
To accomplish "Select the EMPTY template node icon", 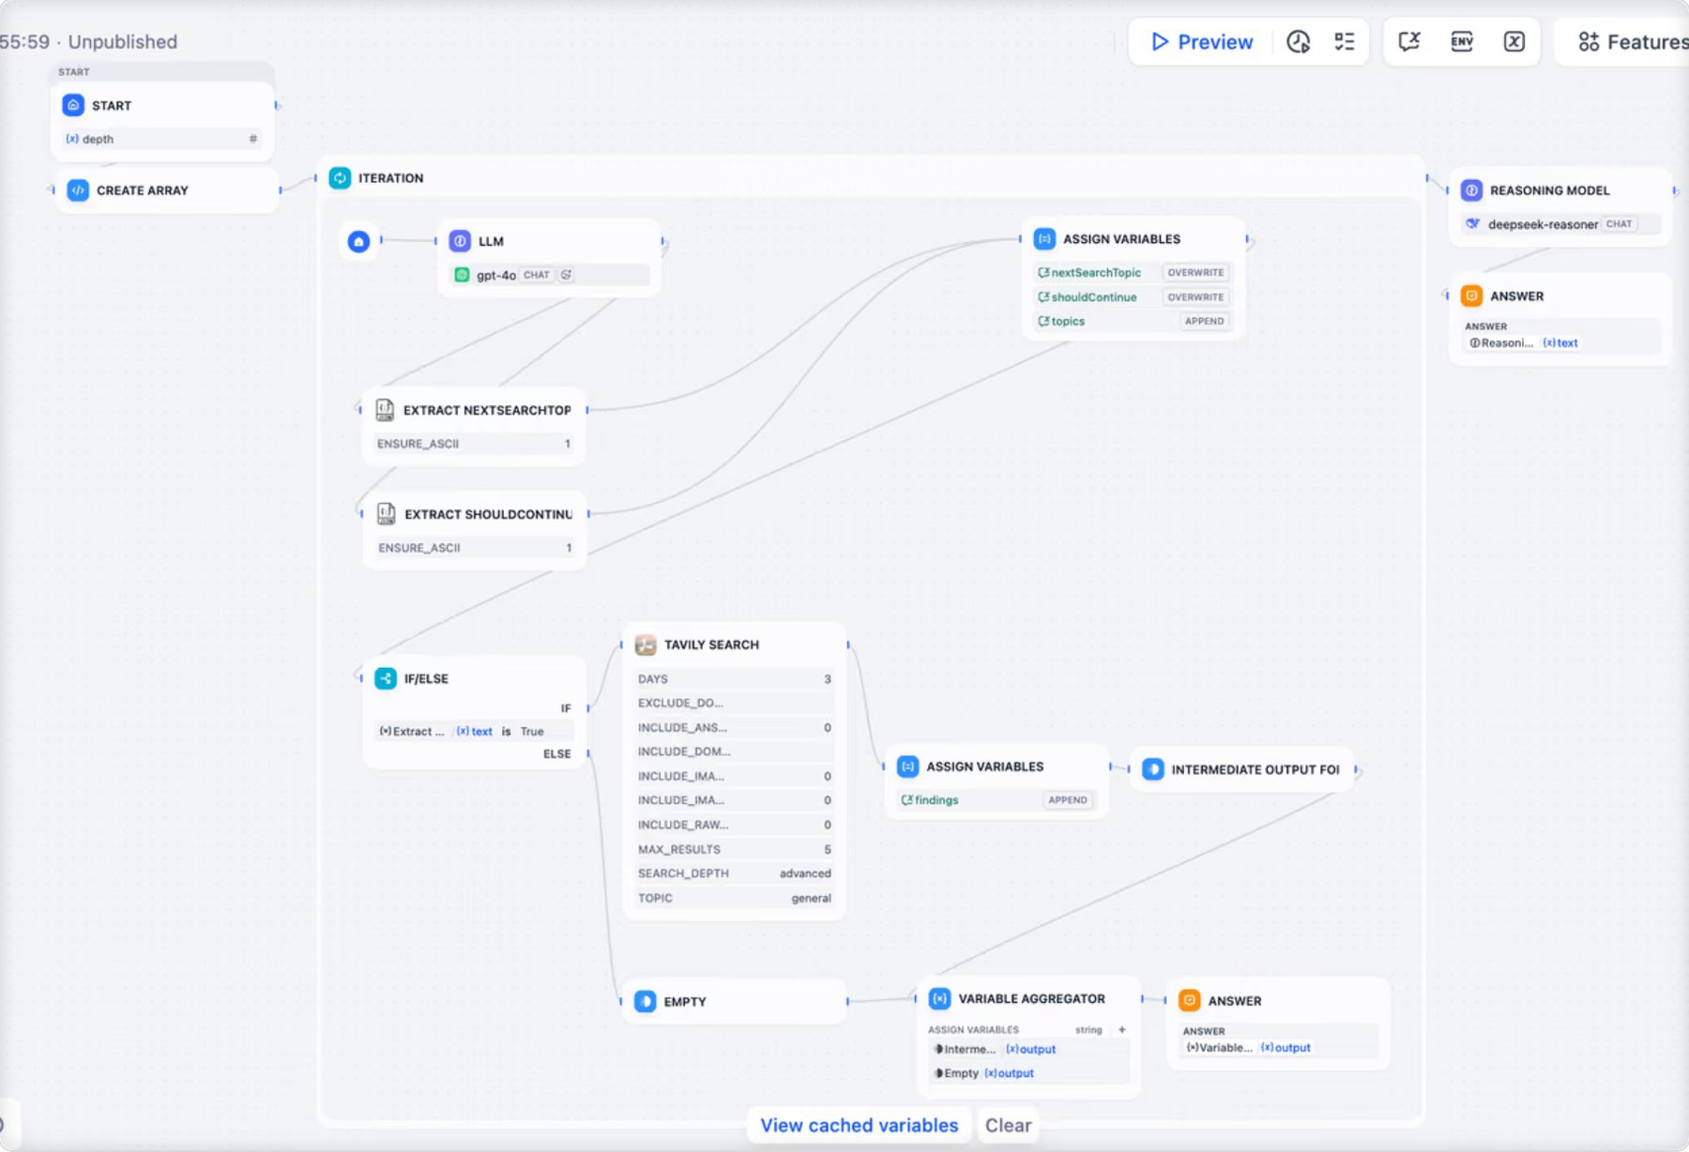I will [646, 1001].
